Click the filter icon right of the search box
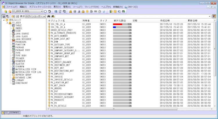Viewport: 218px width, 119px height. coord(214,16)
